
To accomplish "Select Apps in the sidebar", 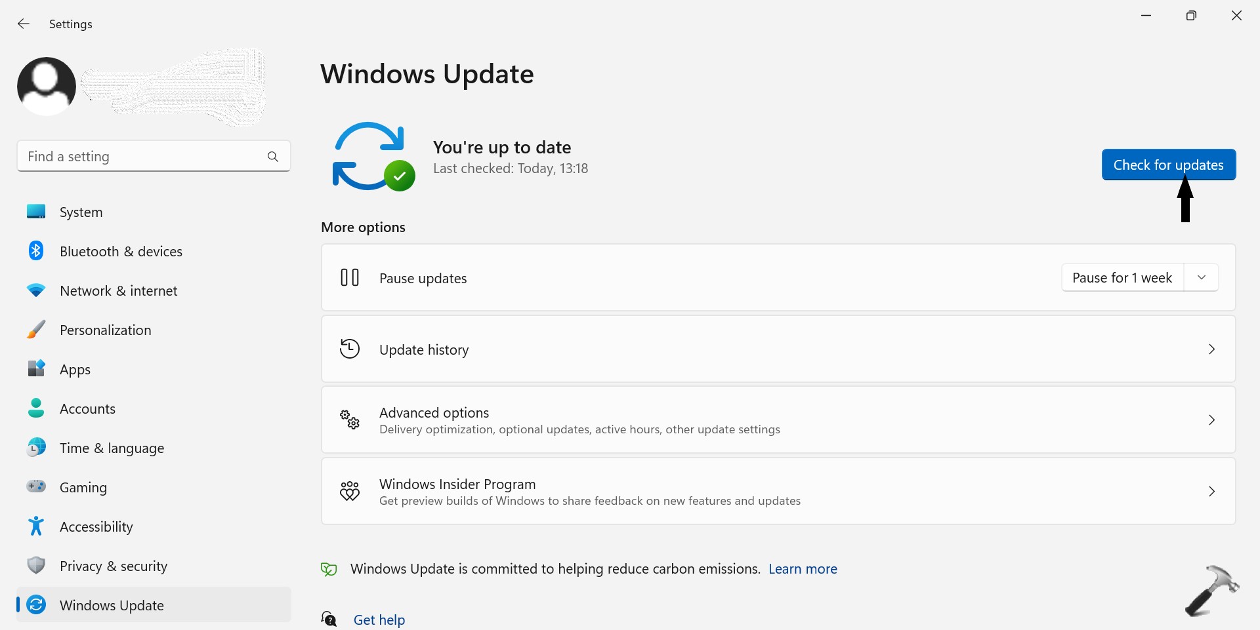I will 154,369.
